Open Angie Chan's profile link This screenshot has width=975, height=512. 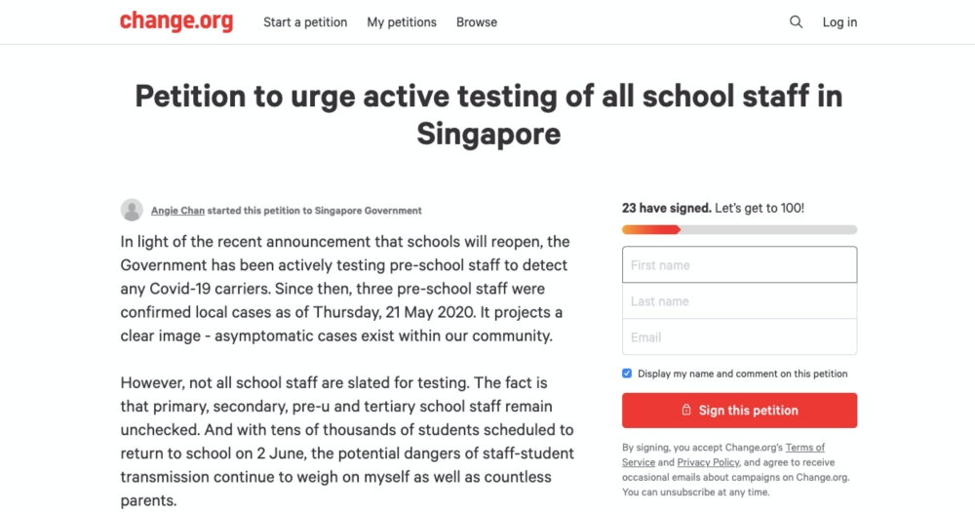[x=177, y=211]
